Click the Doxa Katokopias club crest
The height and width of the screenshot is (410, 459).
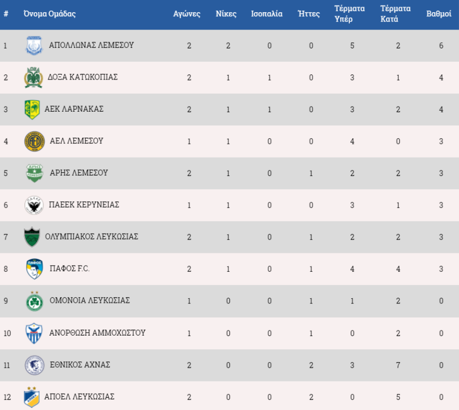tap(33, 78)
